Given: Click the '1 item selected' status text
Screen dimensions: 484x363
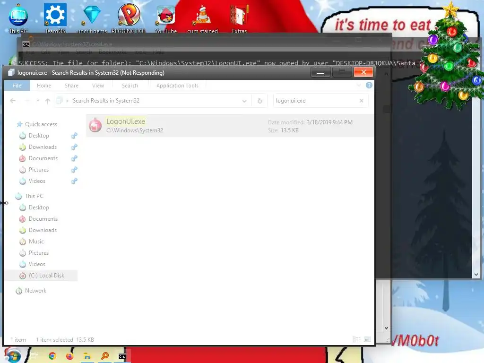Looking at the screenshot, I should coord(55,339).
